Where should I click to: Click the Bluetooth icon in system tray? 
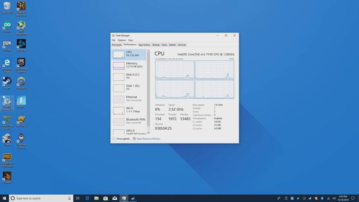(322, 198)
